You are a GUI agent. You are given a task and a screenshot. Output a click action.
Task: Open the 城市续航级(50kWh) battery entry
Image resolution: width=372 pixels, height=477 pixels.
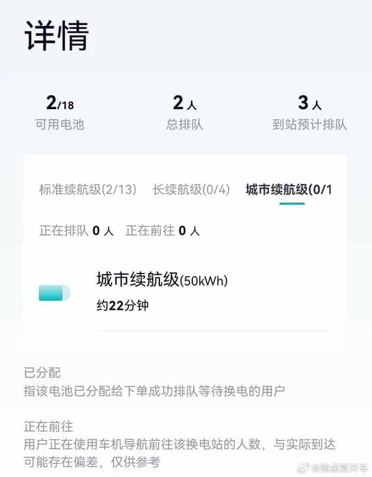162,280
